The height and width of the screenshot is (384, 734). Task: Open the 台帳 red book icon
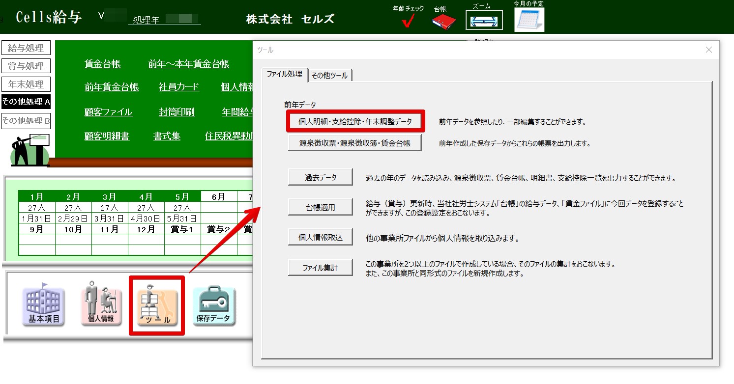point(444,21)
